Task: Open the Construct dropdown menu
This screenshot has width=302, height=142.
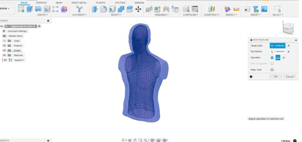Action: point(212,15)
